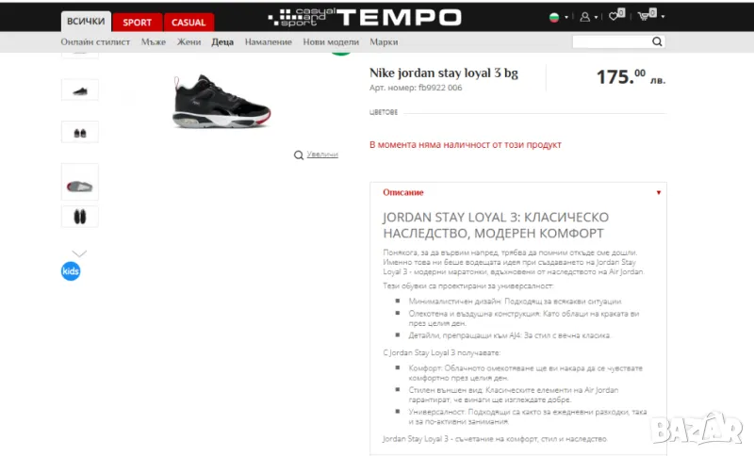Viewport: 754px width, 456px height.
Task: Select the ВСИЧКИ tab
Action: (x=86, y=21)
